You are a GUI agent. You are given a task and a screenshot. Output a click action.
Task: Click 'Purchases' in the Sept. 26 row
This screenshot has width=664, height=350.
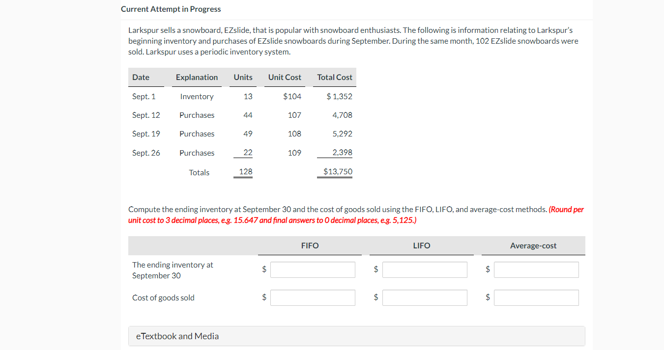[197, 153]
